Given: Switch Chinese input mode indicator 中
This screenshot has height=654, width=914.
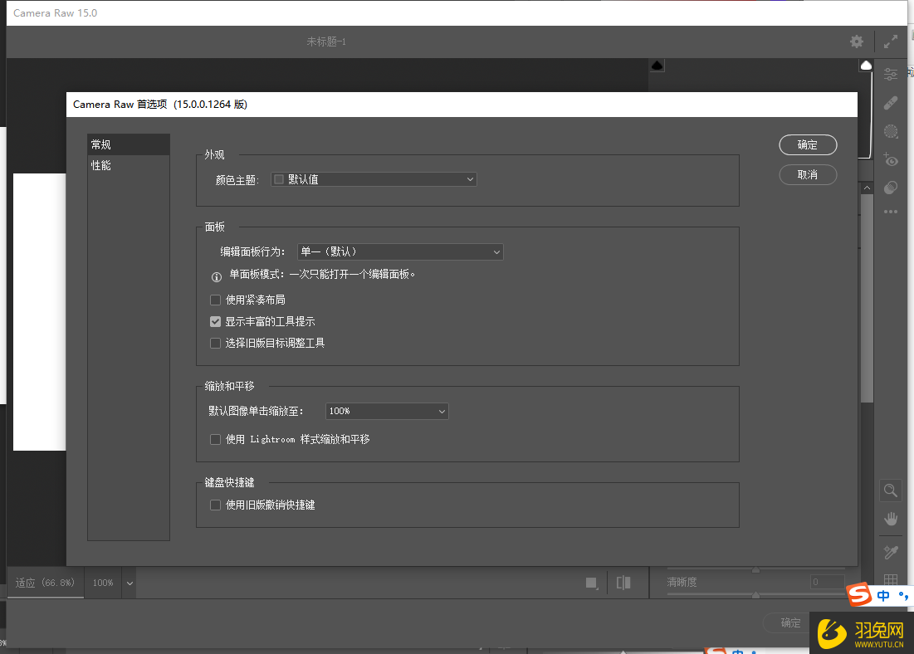Looking at the screenshot, I should [883, 596].
